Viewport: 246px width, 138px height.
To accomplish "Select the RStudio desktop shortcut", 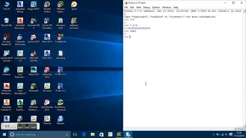I will (x=61, y=120).
